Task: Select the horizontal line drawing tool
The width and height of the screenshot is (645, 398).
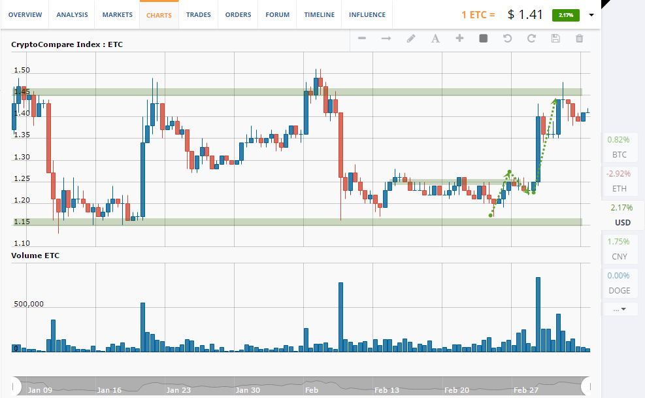Action: coord(362,39)
